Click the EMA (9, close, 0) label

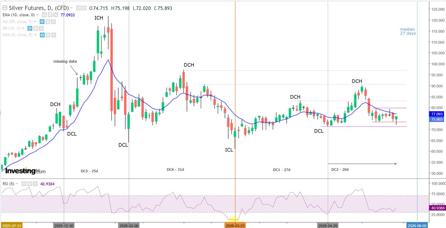coord(17,35)
